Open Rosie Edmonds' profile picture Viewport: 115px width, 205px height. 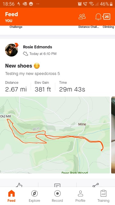(x=11, y=50)
